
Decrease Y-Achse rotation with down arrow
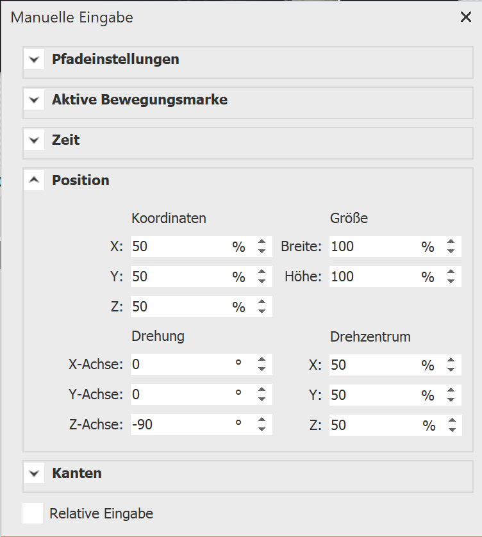pyautogui.click(x=262, y=399)
